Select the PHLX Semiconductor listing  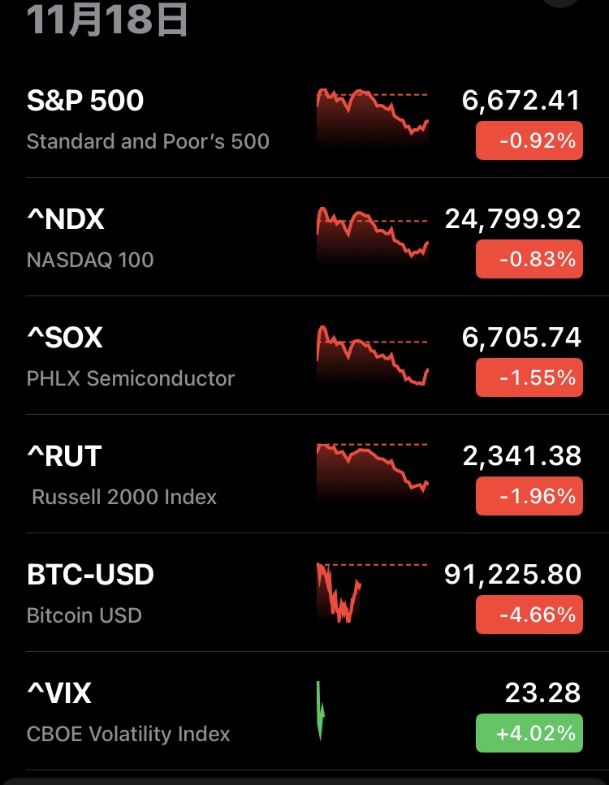point(131,378)
